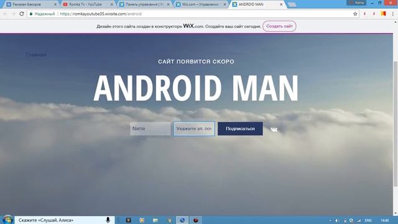Image resolution: width=398 pixels, height=224 pixels.
Task: Click the Создать сайт button
Action: coord(279,26)
